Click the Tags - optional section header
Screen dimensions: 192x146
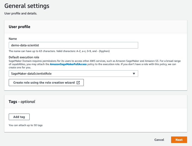pyautogui.click(x=22, y=102)
